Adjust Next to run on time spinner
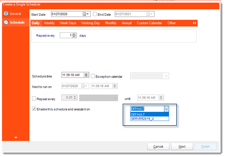The image size is (225, 157). (115, 86)
